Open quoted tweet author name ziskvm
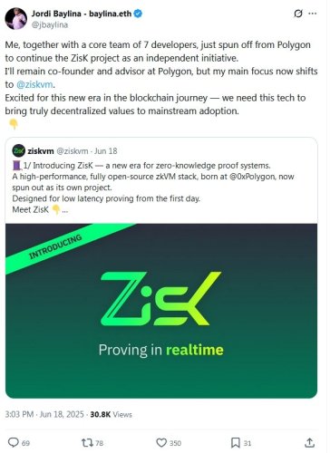 tap(41, 150)
